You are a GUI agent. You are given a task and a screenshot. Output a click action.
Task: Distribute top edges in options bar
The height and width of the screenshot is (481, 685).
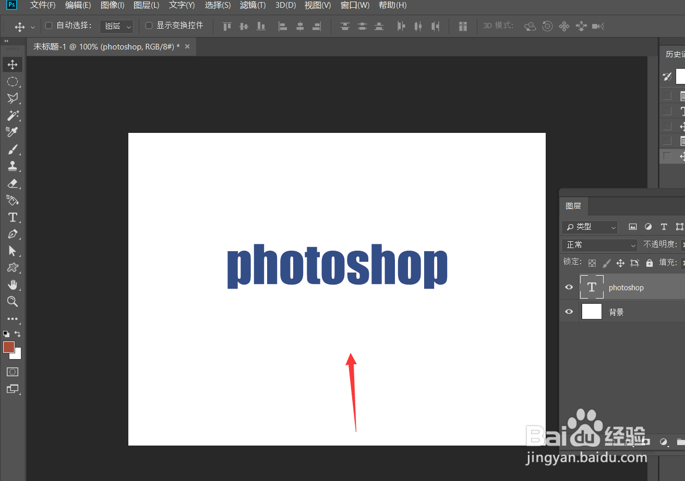click(345, 26)
